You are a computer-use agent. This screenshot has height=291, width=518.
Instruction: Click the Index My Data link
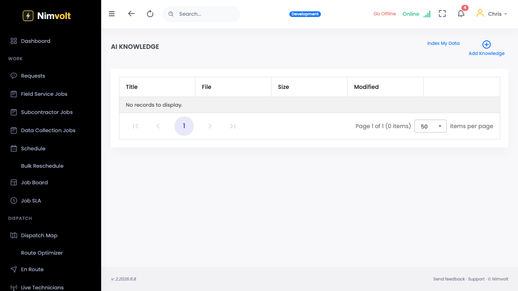point(444,43)
